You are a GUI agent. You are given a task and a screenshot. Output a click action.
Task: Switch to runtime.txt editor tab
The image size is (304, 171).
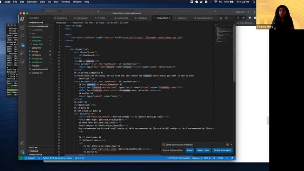(x=122, y=18)
